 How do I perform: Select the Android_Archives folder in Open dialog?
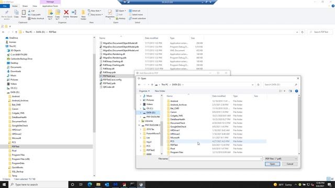[178, 105]
